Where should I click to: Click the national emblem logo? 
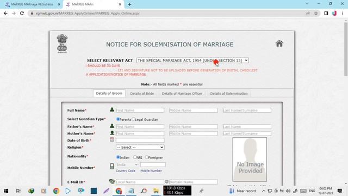click(x=62, y=44)
